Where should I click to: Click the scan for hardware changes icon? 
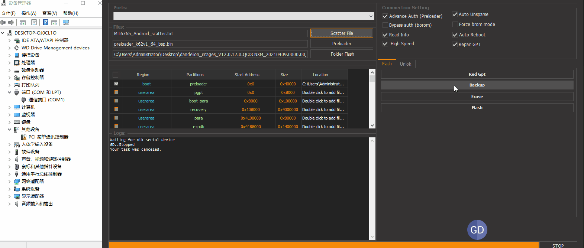66,23
